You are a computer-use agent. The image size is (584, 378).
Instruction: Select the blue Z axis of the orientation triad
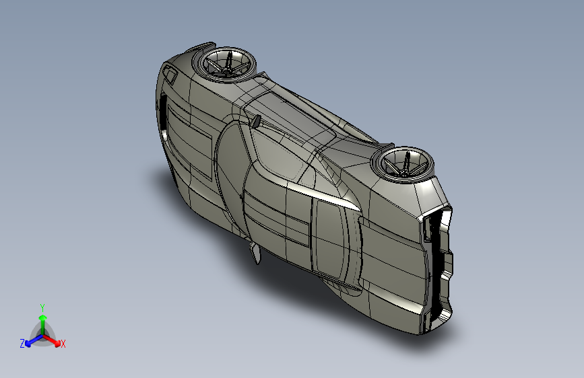(x=33, y=341)
